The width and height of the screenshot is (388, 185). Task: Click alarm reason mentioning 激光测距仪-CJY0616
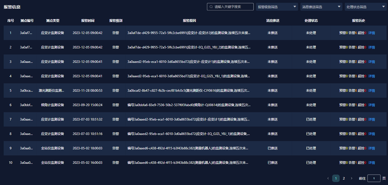(189, 91)
